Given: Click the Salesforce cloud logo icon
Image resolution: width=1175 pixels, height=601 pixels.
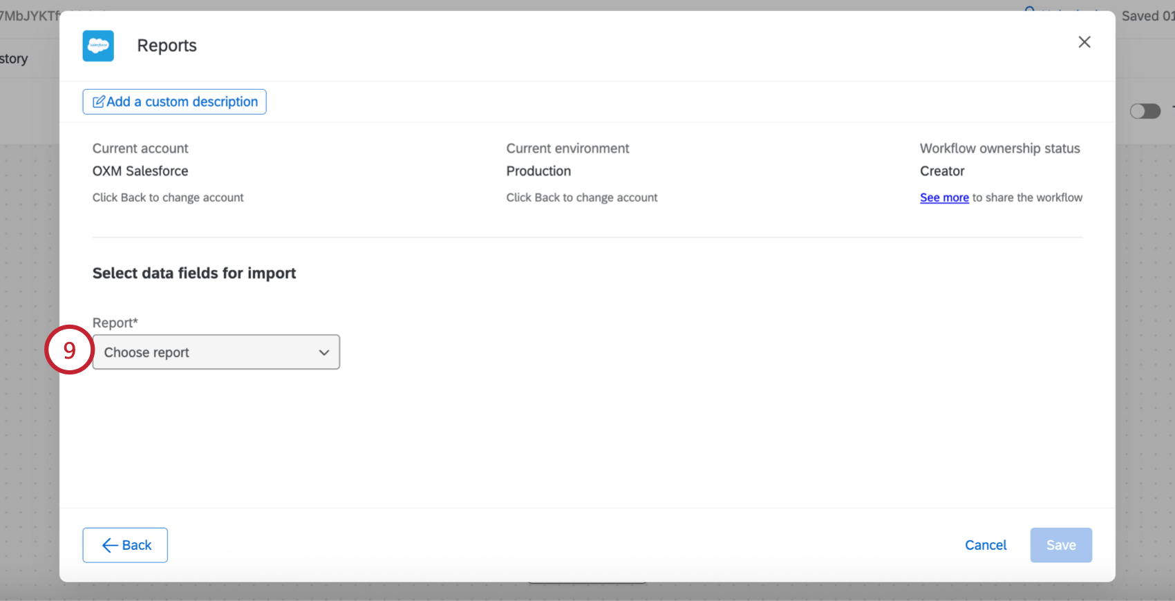Looking at the screenshot, I should tap(98, 46).
